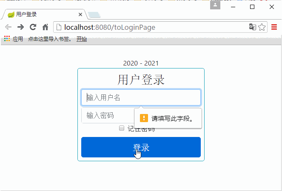Go back with the browser back arrow

pyautogui.click(x=8, y=27)
